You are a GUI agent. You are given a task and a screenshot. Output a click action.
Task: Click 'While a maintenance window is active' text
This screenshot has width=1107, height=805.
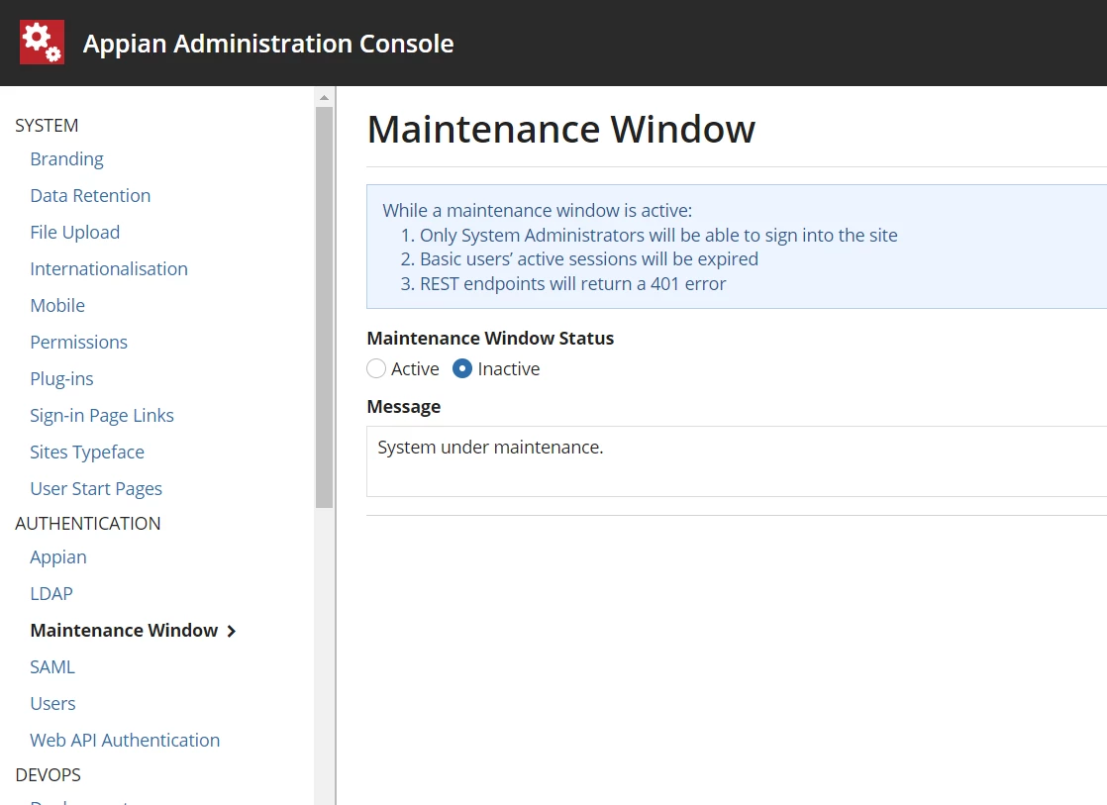tap(538, 211)
